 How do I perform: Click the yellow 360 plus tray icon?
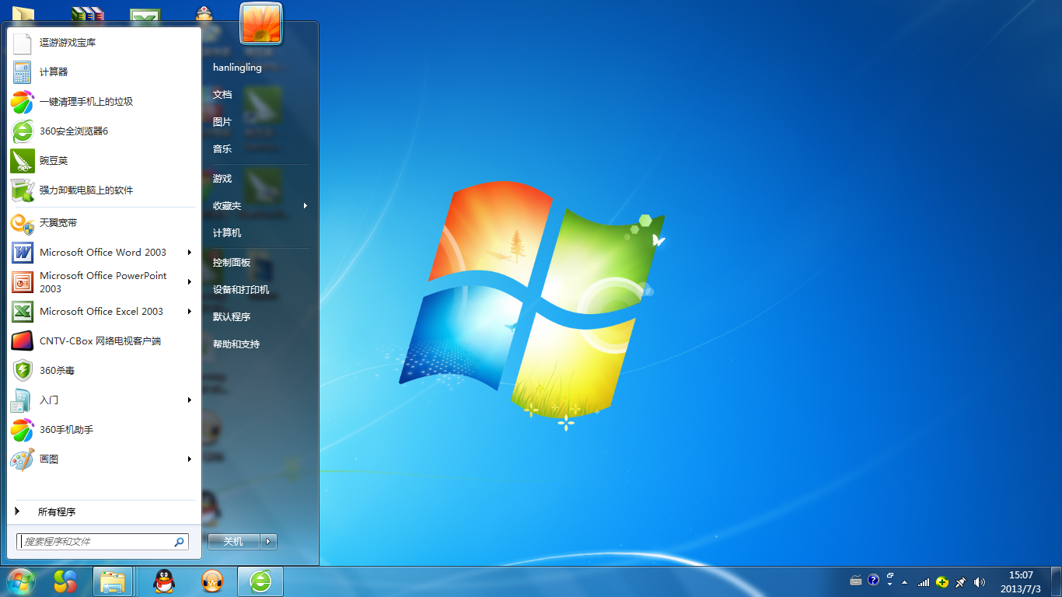point(942,582)
